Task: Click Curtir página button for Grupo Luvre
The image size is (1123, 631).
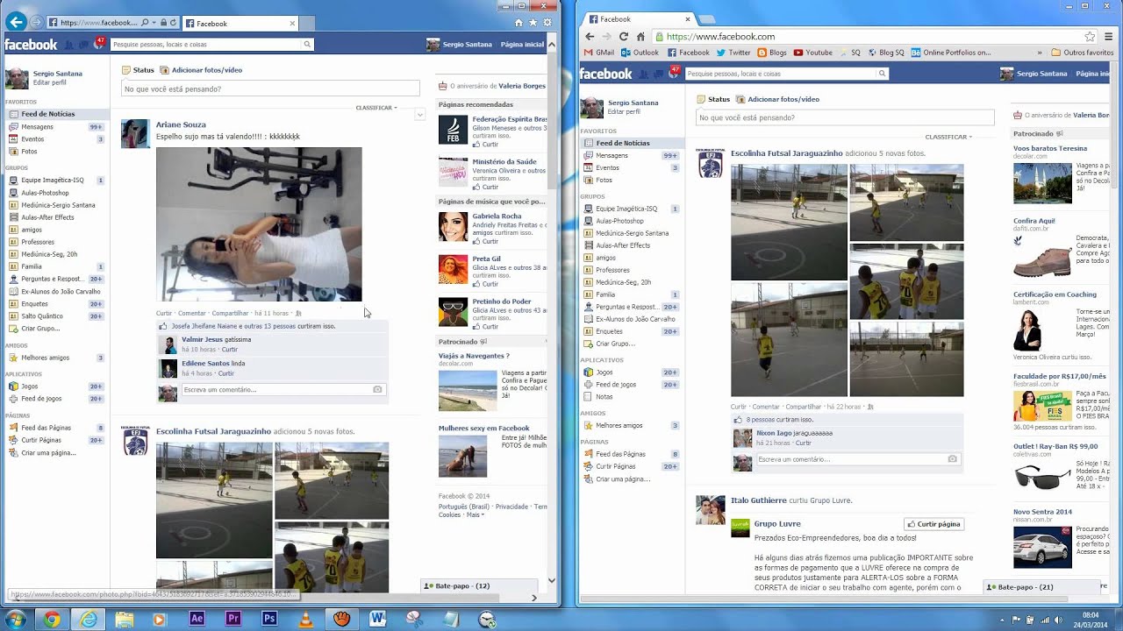Action: pos(934,524)
